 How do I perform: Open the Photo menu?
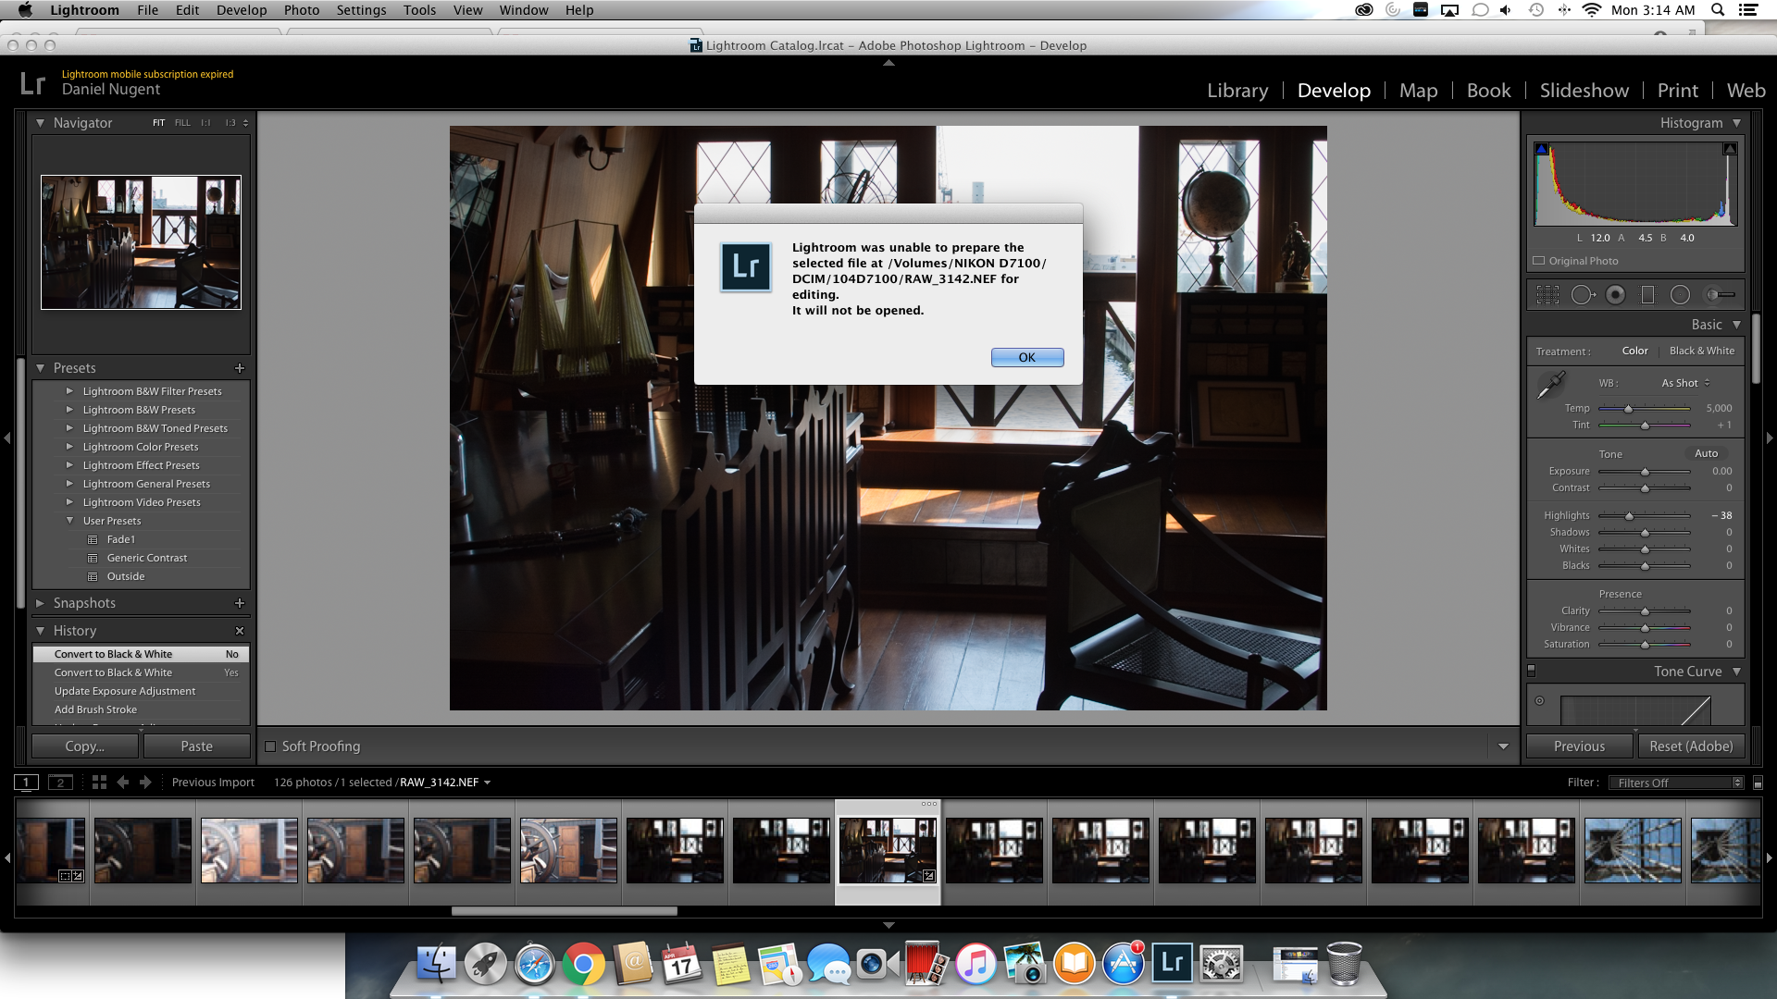(x=302, y=10)
